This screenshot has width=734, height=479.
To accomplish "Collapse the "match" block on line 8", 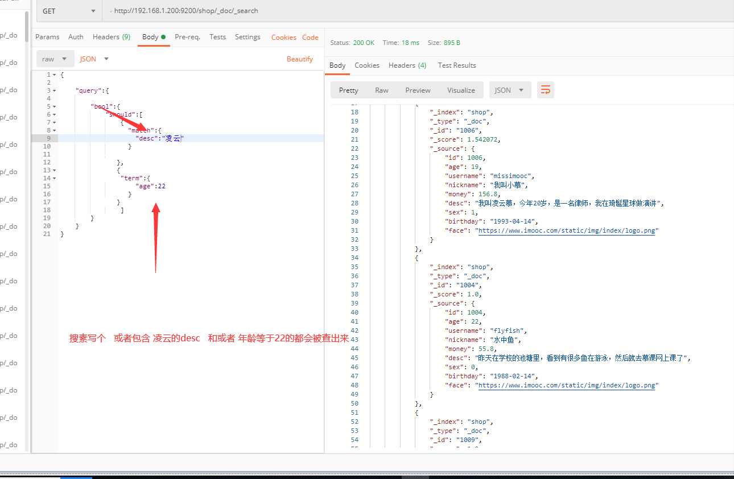I will [x=55, y=130].
